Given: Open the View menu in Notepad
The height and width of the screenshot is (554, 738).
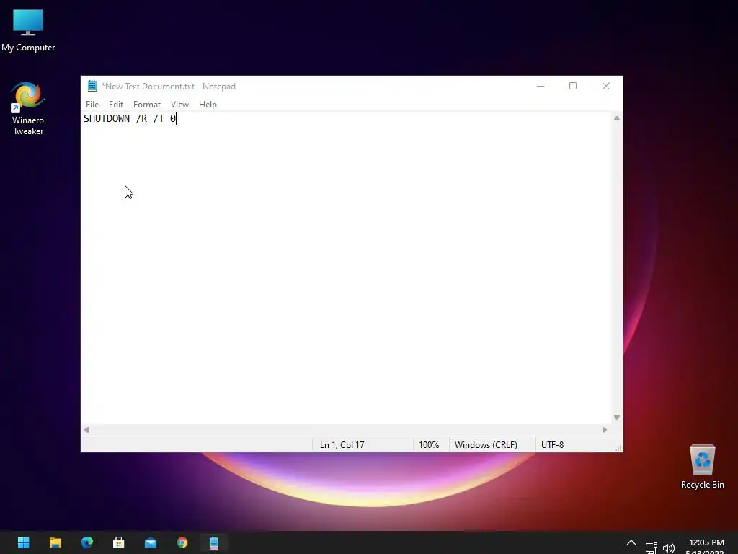Looking at the screenshot, I should pos(179,105).
